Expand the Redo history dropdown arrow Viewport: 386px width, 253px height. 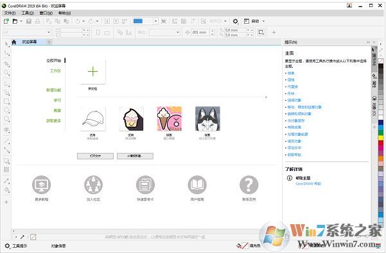point(97,21)
